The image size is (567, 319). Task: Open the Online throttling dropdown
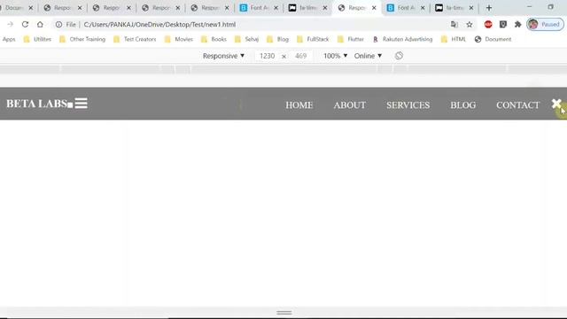[x=368, y=56]
